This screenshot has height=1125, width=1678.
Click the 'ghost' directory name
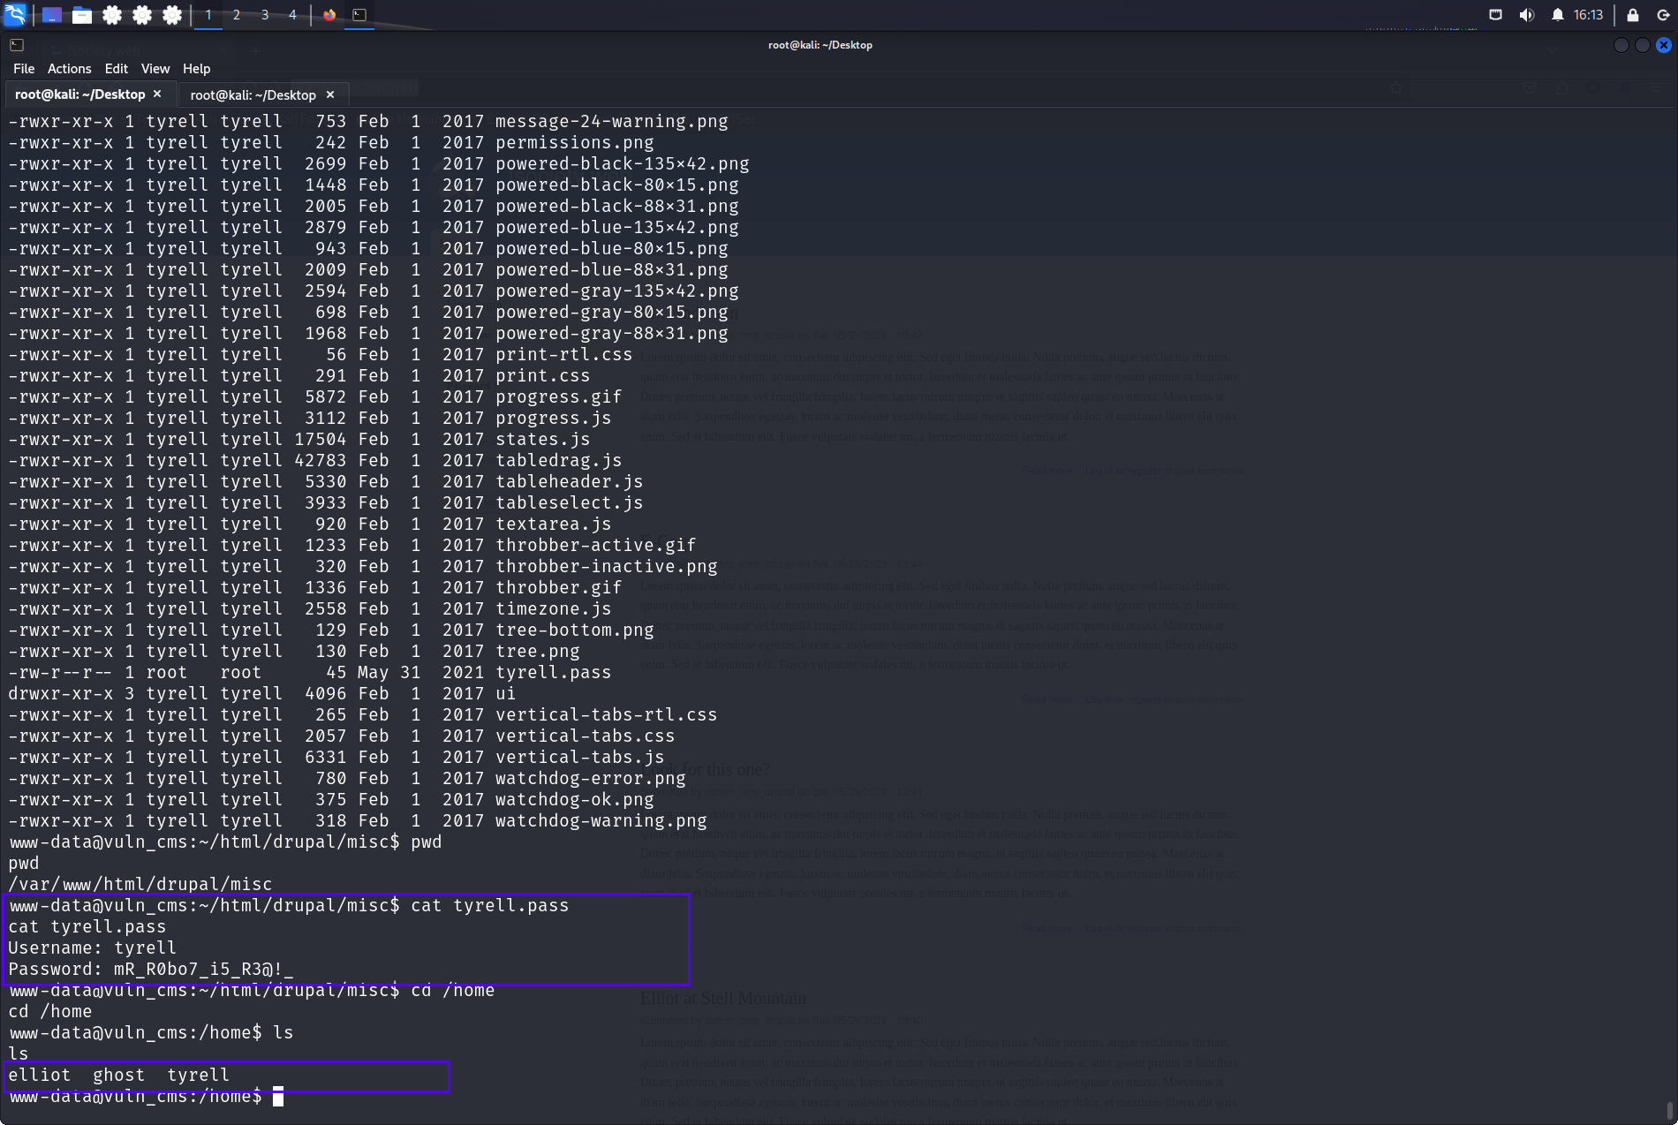click(x=118, y=1076)
